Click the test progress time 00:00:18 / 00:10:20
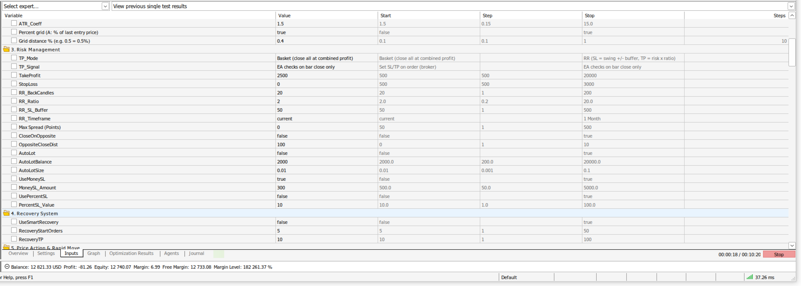The height and width of the screenshot is (286, 801). (x=739, y=255)
